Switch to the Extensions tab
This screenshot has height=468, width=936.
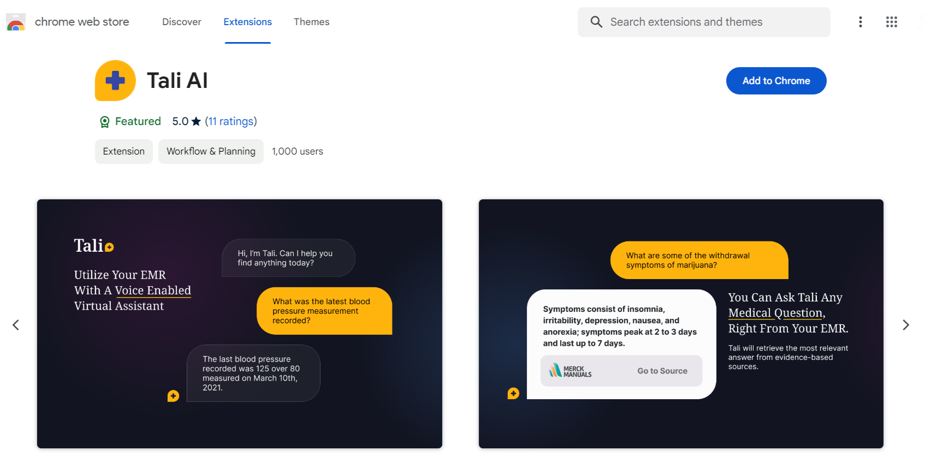247,22
